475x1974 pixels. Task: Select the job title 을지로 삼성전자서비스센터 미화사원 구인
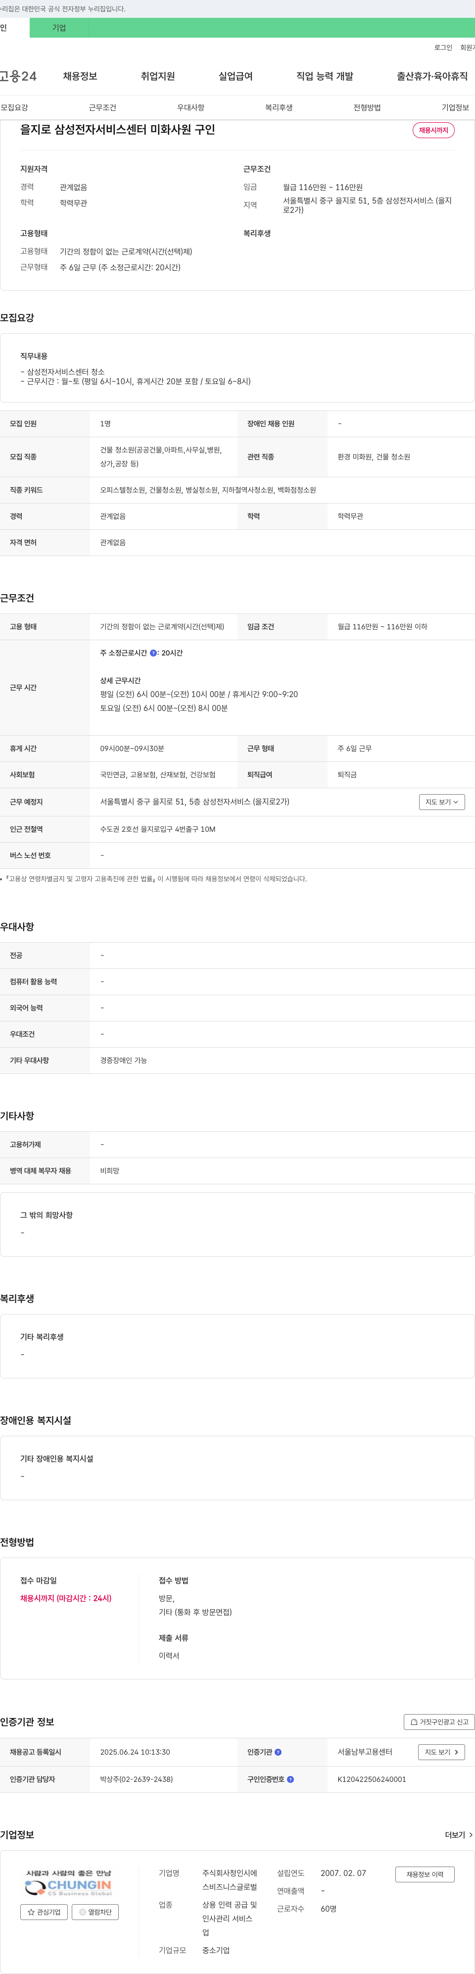tap(117, 130)
